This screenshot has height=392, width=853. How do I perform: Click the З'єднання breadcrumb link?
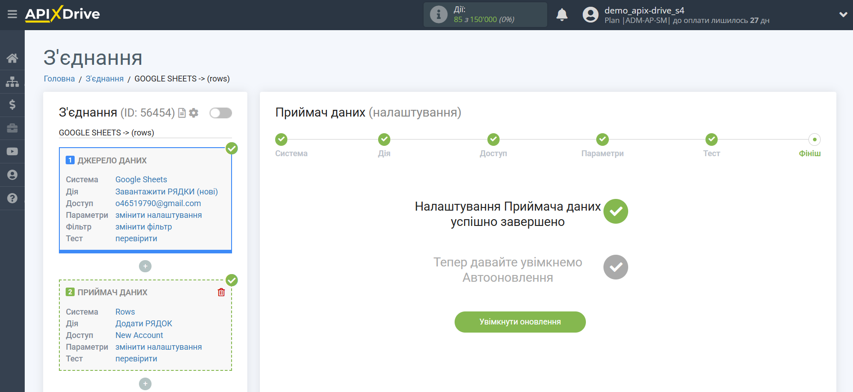coord(105,79)
